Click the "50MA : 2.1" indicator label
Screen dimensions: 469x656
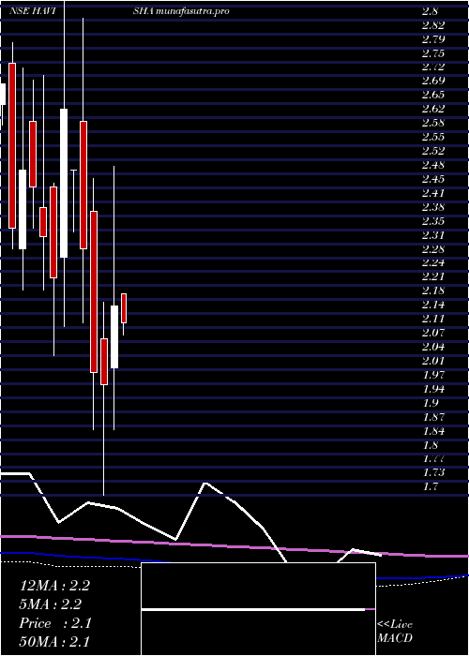[x=54, y=642]
